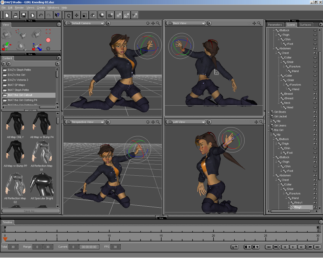Viewport: 323px width, 258px height.
Task: Select the Rotate tool in the toolbar
Action: click(x=68, y=15)
